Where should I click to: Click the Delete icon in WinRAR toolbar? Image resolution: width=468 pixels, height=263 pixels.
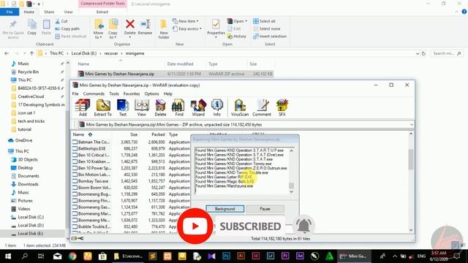tap(160, 108)
